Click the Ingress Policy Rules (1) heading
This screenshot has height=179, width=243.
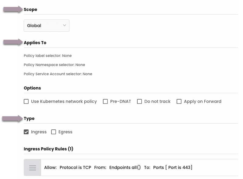(x=48, y=149)
